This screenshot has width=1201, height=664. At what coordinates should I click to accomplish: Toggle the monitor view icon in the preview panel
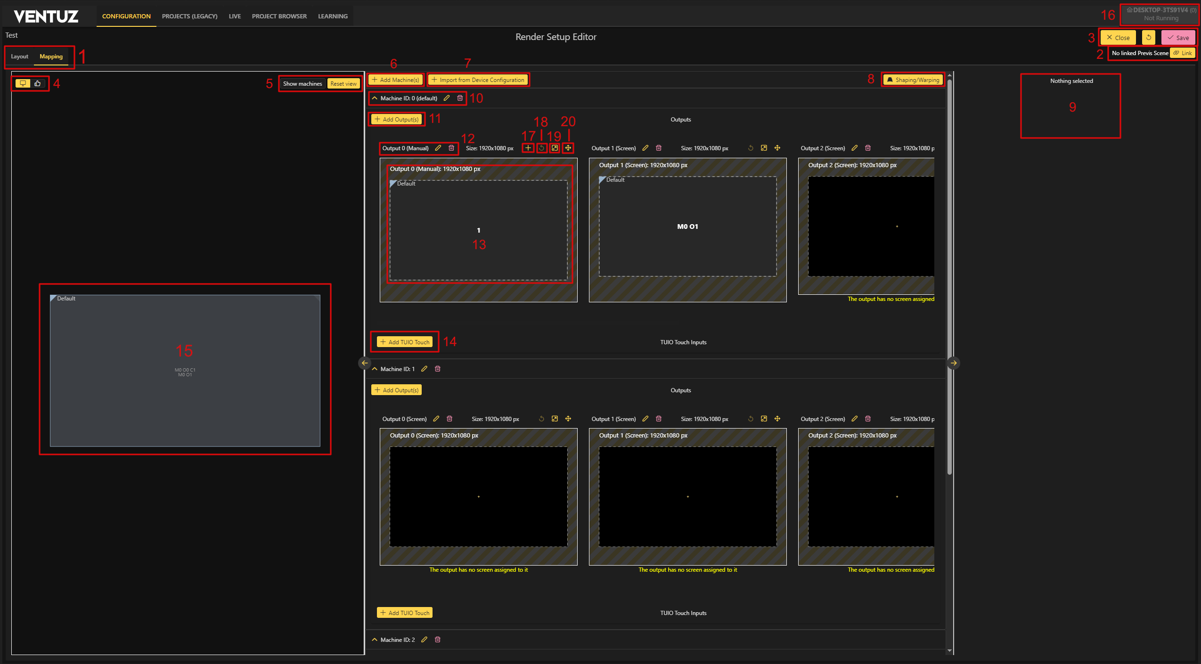23,83
